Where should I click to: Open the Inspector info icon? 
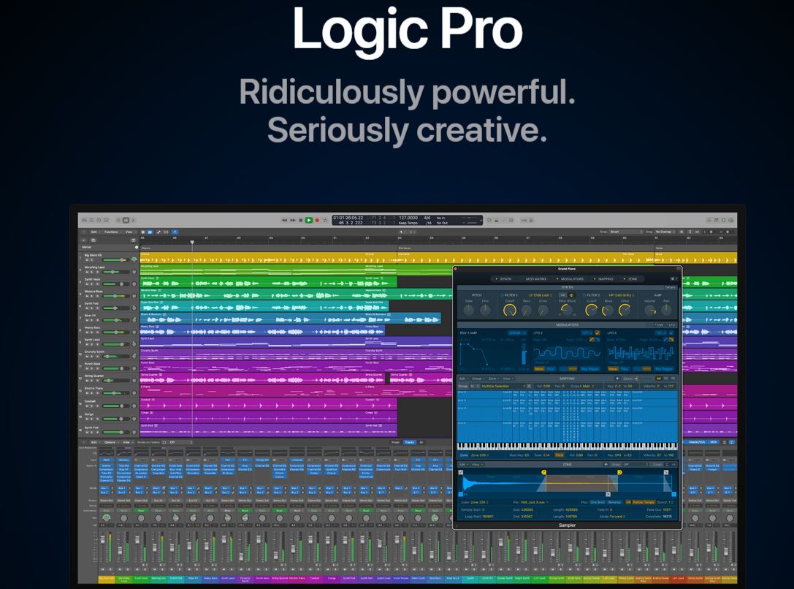tap(91, 220)
